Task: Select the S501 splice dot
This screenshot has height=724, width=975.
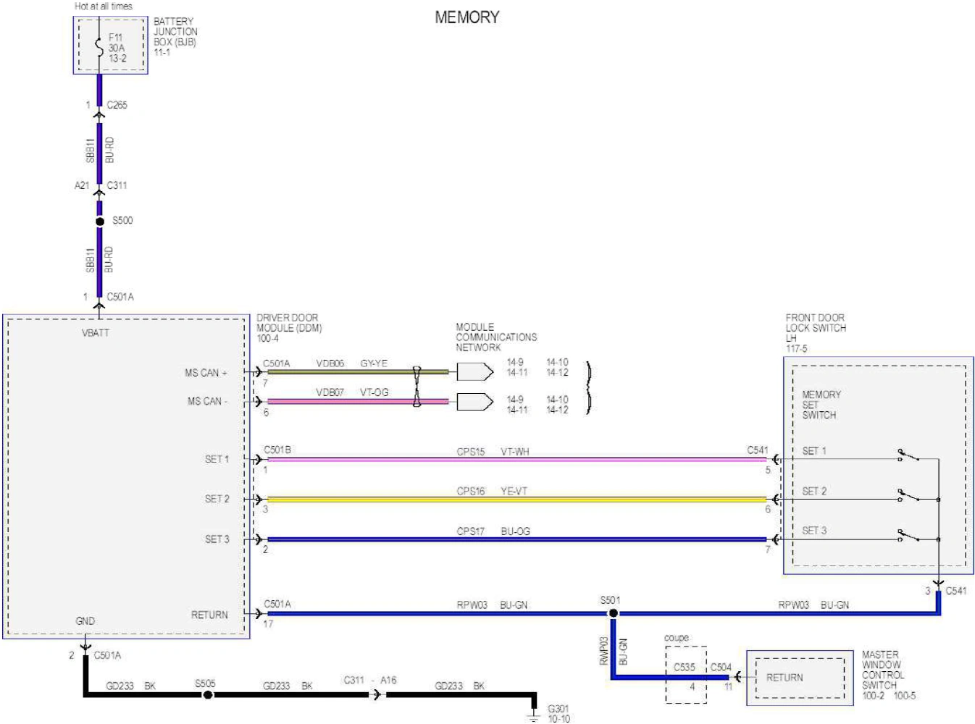Action: [x=613, y=613]
